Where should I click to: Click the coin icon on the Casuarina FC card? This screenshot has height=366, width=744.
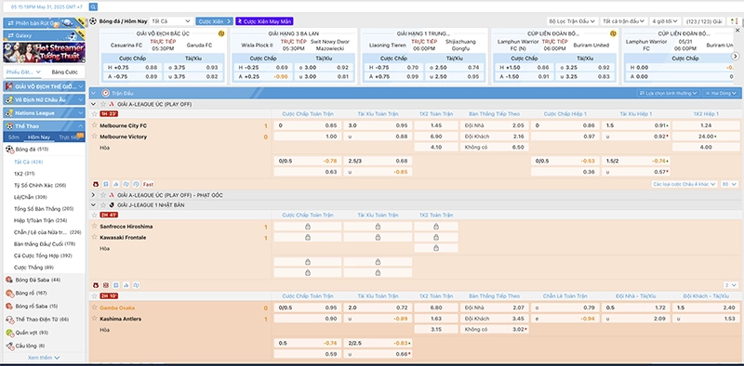(x=221, y=33)
